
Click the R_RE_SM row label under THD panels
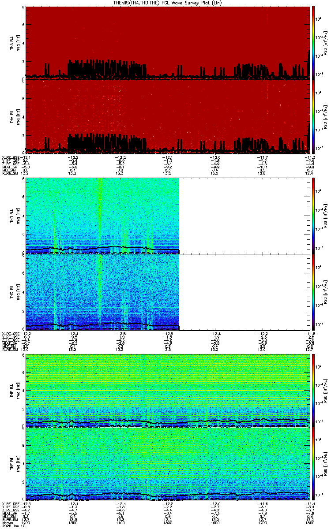click(x=11, y=349)
